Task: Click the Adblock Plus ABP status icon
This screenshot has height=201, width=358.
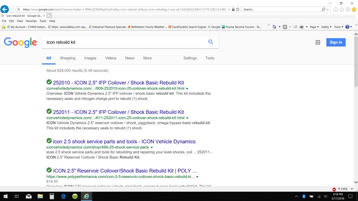Action: tap(334, 189)
